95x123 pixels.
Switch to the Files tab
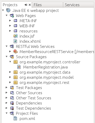click(47, 5)
